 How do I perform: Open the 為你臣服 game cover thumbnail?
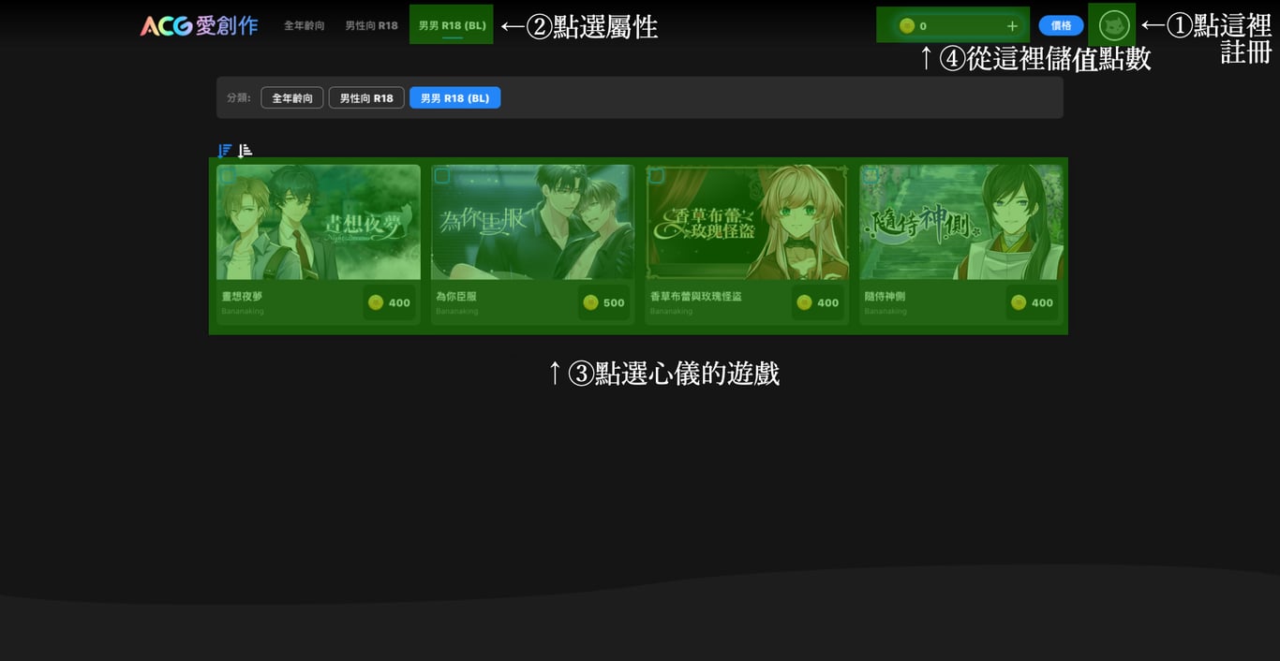pyautogui.click(x=532, y=222)
